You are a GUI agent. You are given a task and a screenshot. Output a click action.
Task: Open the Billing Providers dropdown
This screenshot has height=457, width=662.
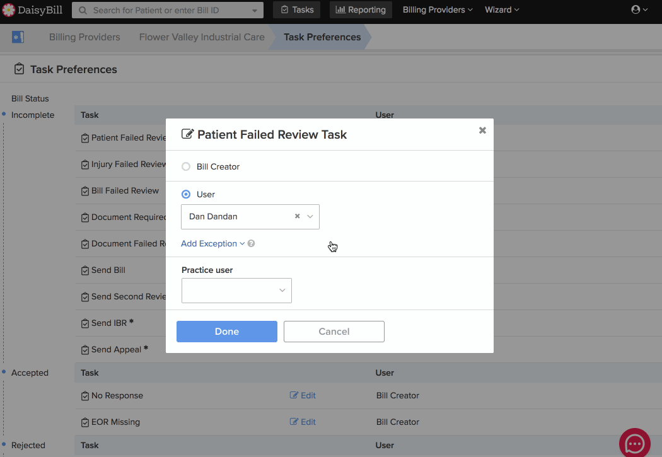(x=437, y=9)
